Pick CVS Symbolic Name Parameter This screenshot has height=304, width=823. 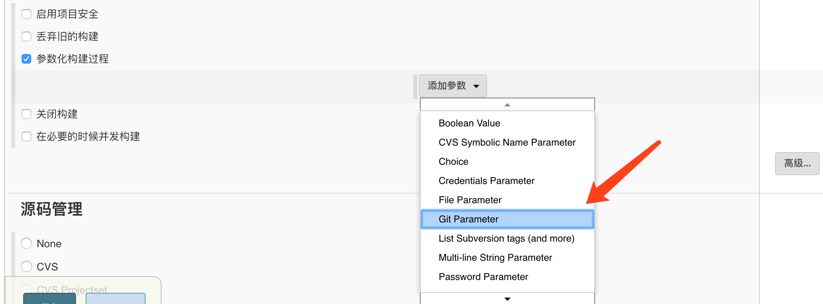click(507, 142)
